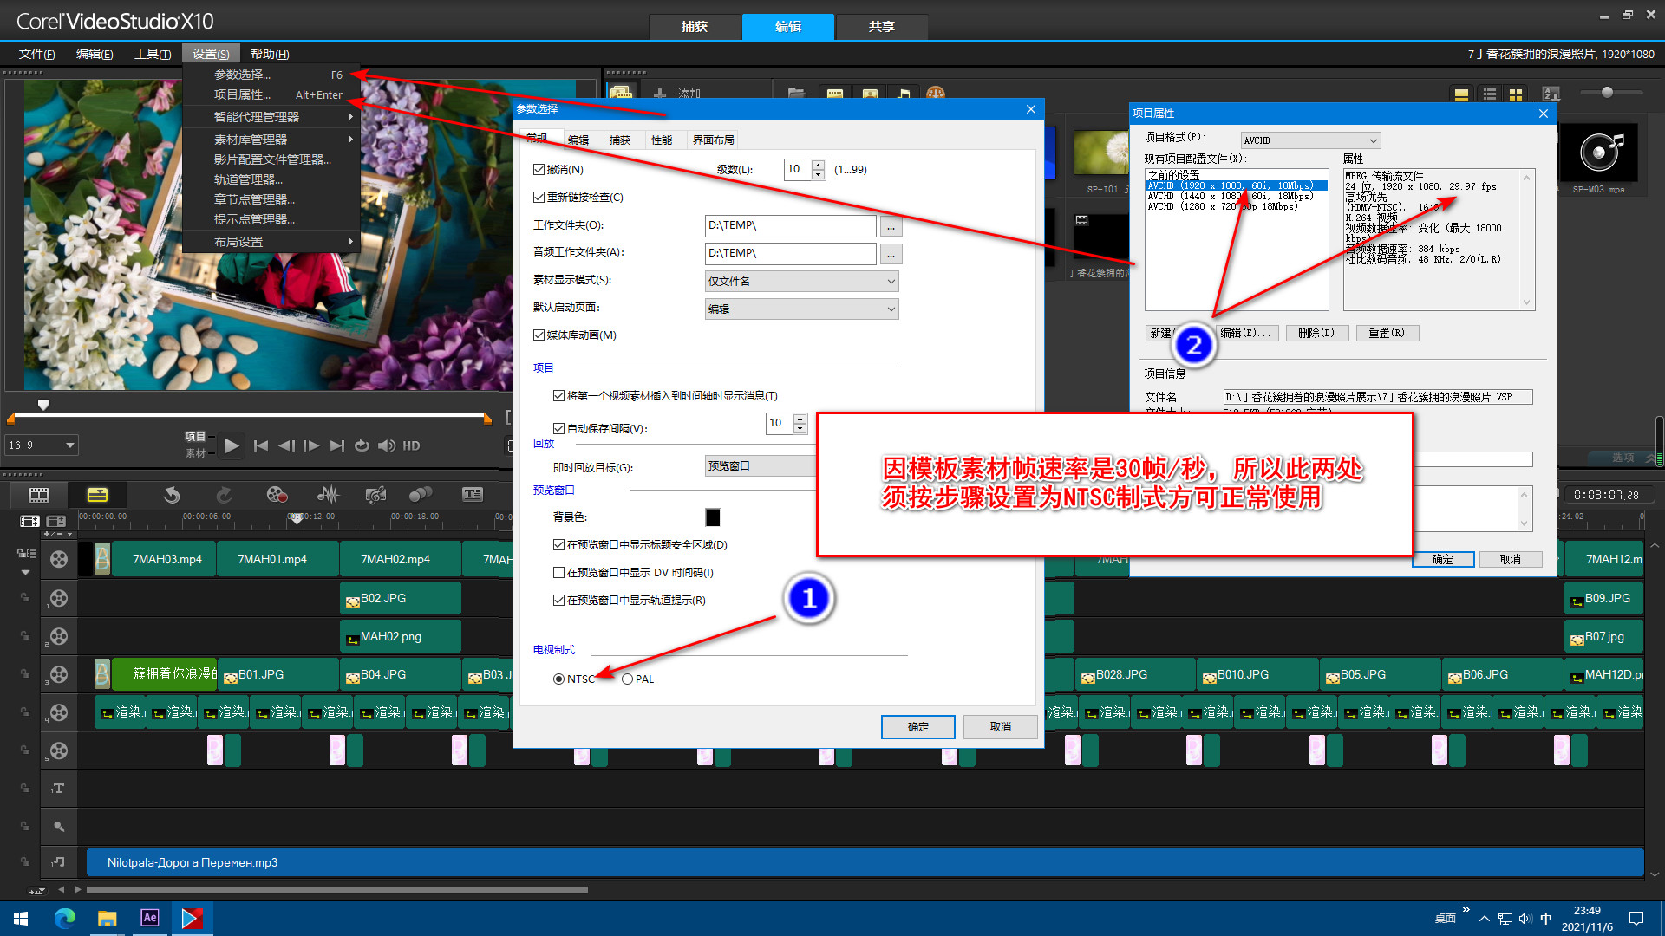
Task: Browse for 工作文件夹 folder button
Action: coord(891,227)
